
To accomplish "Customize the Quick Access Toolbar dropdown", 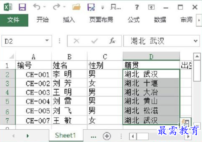I will (x=102, y=8).
